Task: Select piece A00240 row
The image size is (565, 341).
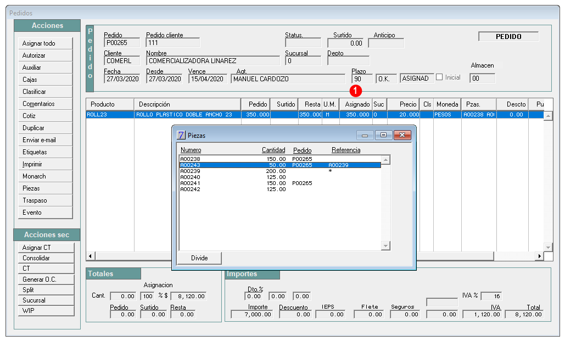Action: coord(280,177)
